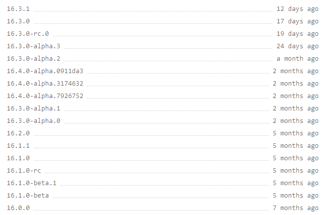Image resolution: width=330 pixels, height=215 pixels.
Task: Click version 16.1.0-beta entry
Action: pyautogui.click(x=28, y=195)
